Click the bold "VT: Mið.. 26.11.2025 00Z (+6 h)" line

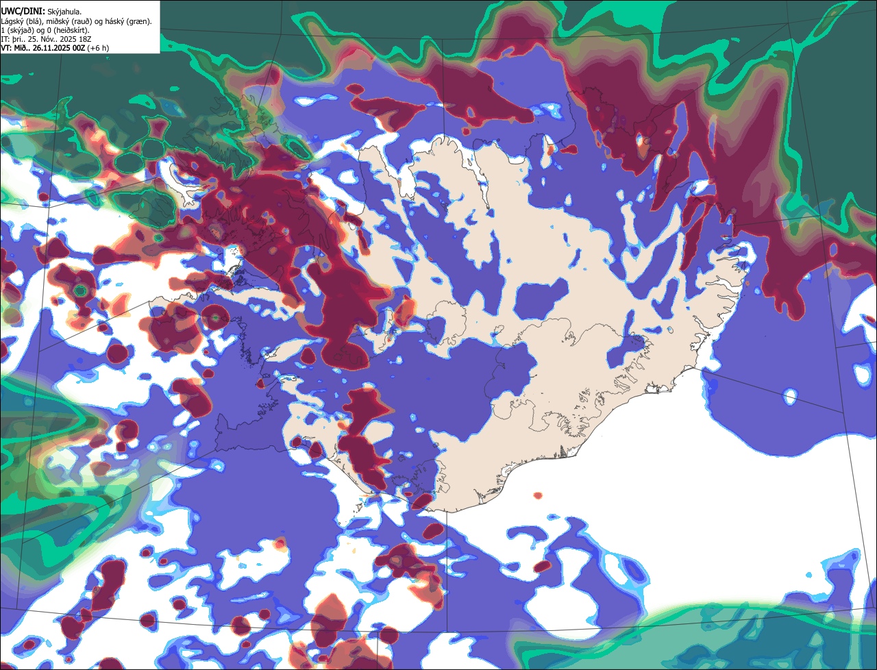[x=55, y=48]
